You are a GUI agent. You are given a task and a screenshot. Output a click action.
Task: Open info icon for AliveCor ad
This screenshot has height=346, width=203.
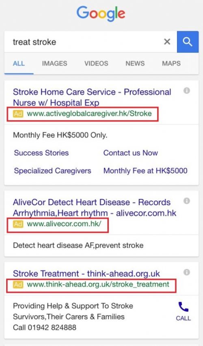pos(187,201)
